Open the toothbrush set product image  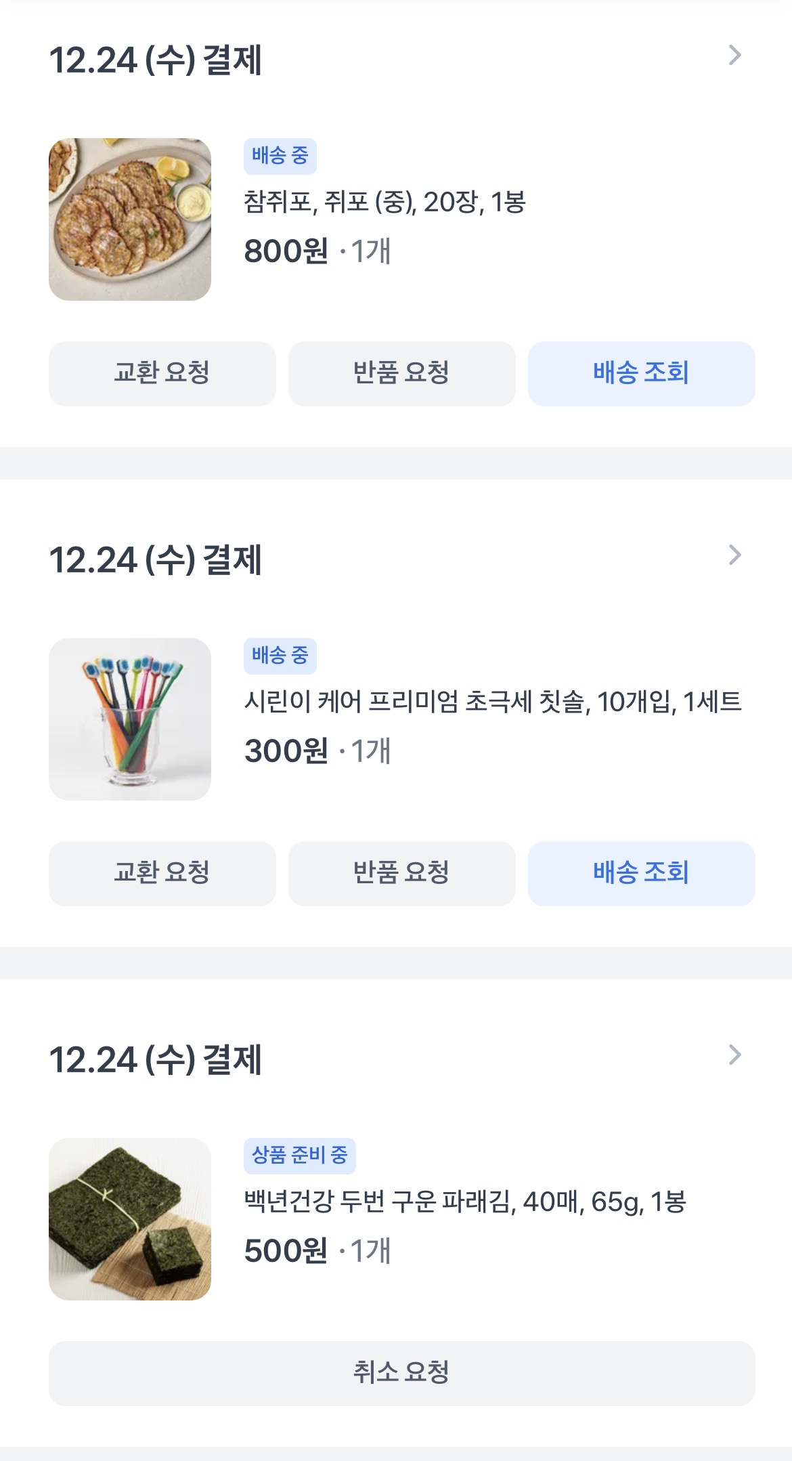coord(130,719)
